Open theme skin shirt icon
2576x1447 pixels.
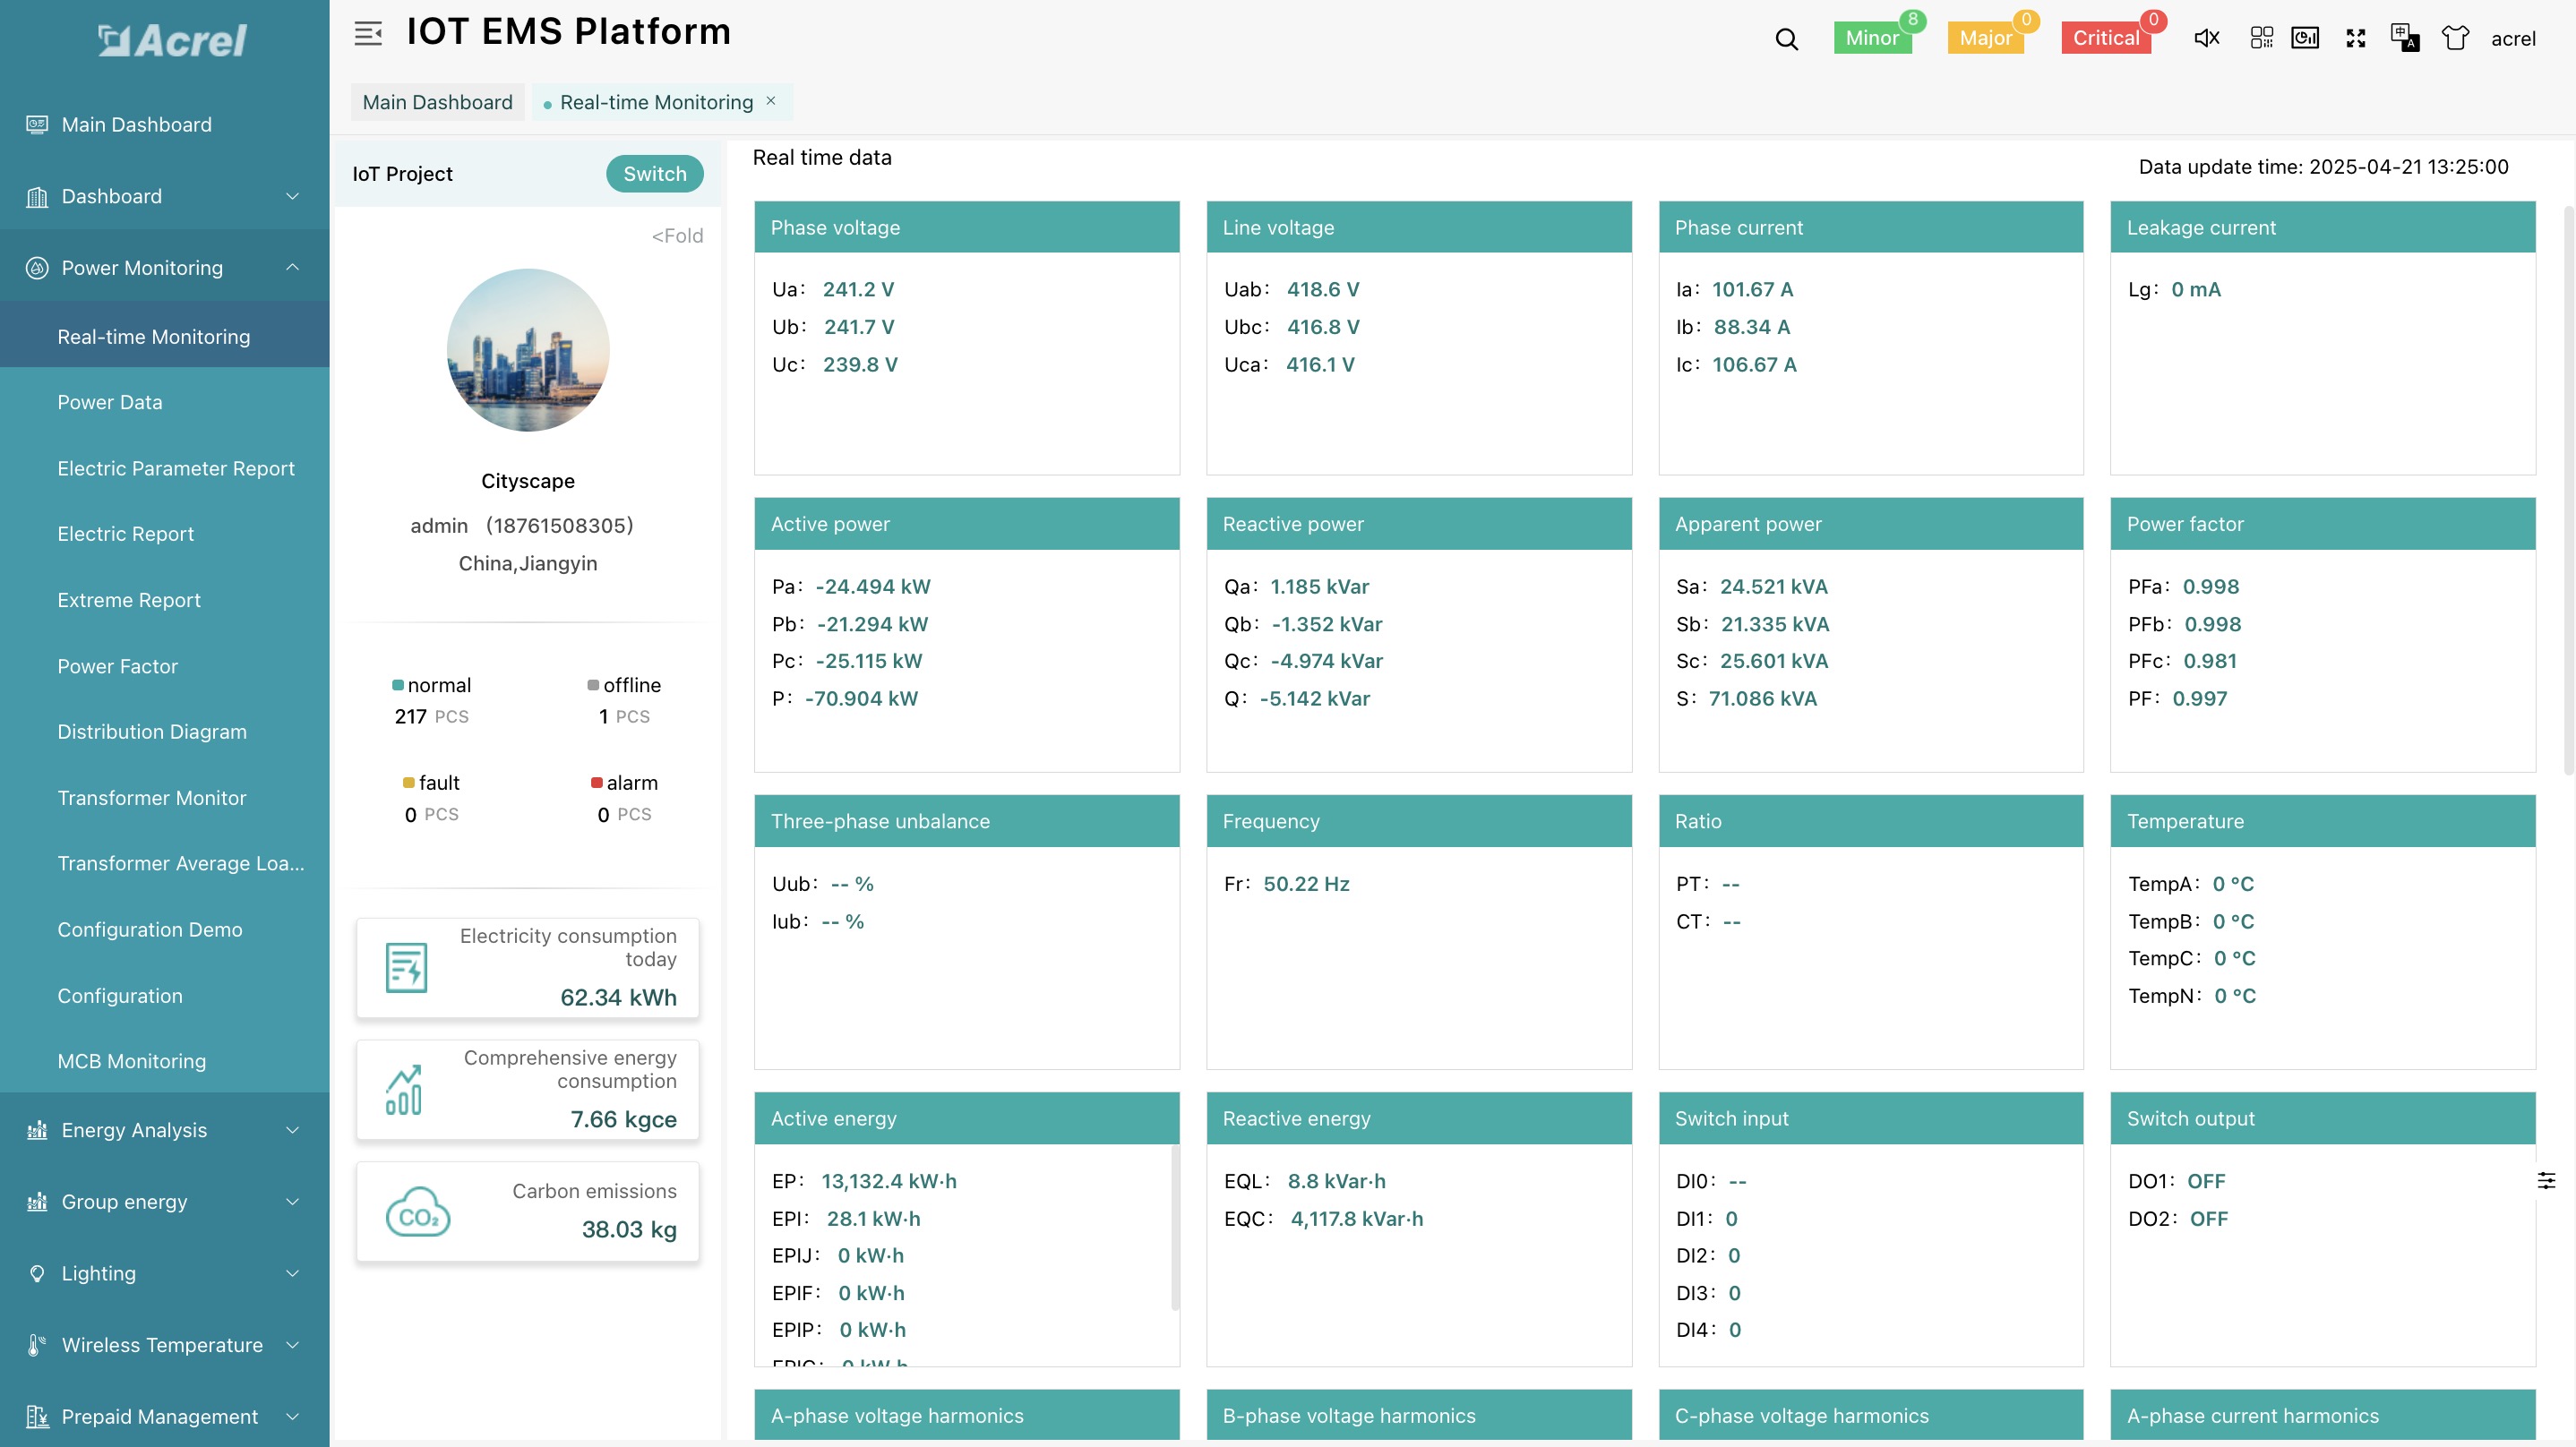2455,38
